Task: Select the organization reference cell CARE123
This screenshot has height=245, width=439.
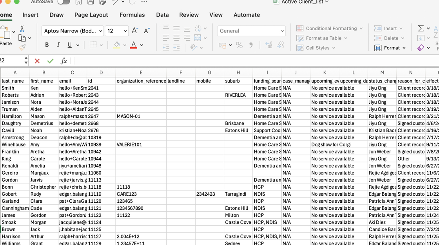Action: 141,194
